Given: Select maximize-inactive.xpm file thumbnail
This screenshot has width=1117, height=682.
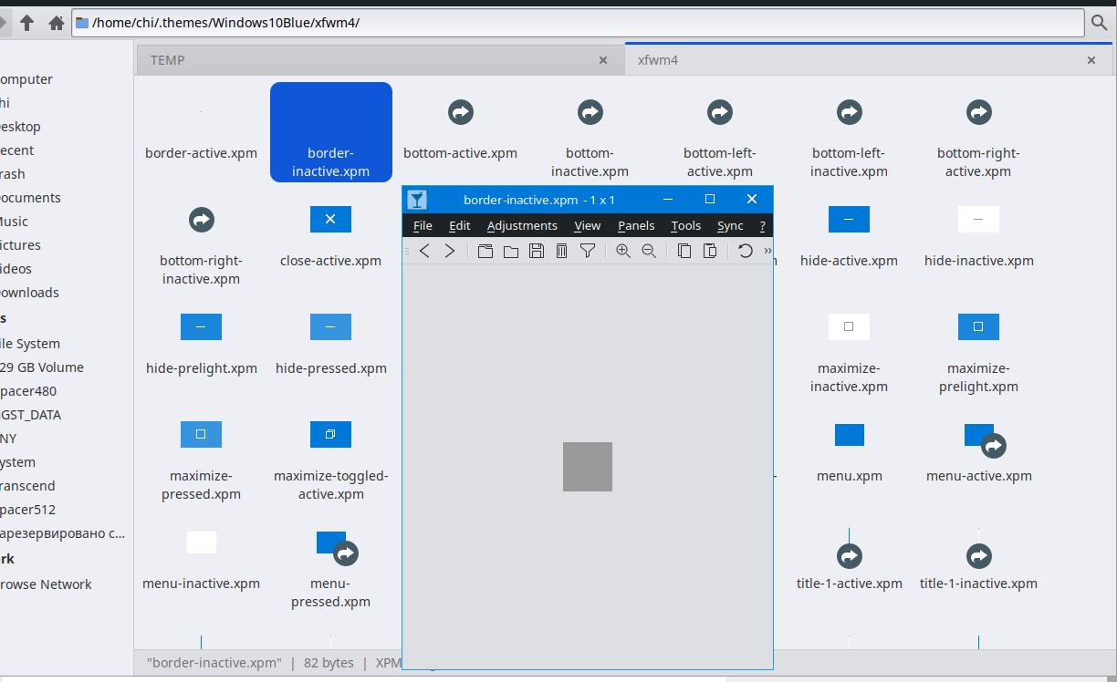Looking at the screenshot, I should 849,326.
